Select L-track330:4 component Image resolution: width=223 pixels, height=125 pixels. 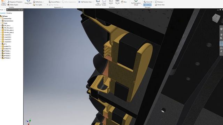coord(6,42)
